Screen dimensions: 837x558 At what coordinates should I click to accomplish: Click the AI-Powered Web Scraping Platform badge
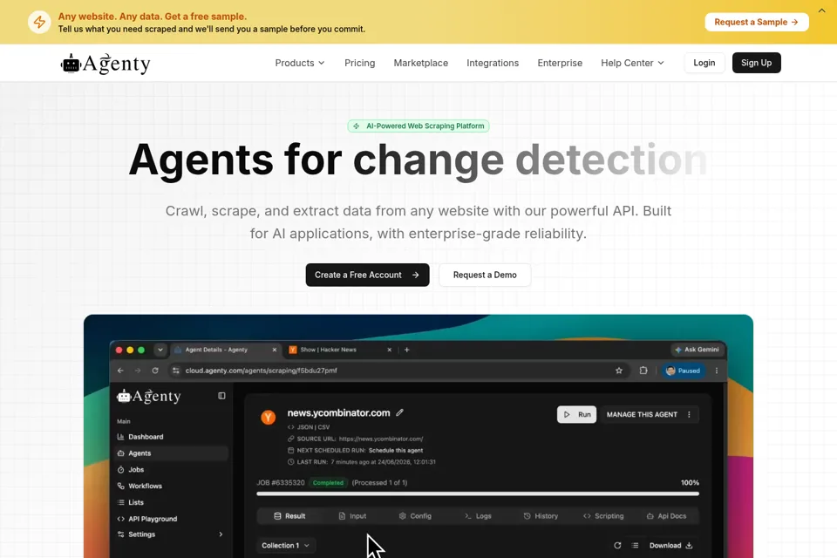(x=418, y=126)
